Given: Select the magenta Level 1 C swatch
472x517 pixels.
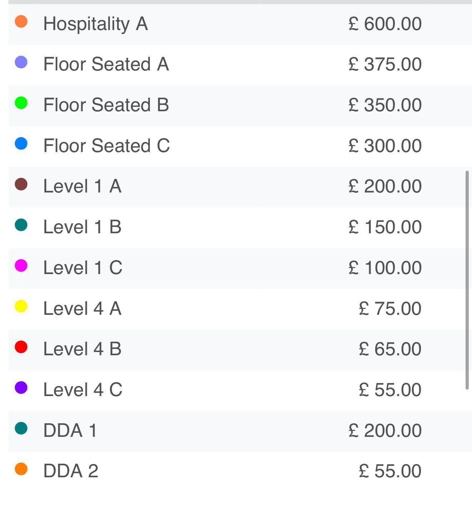Looking at the screenshot, I should [x=21, y=266].
